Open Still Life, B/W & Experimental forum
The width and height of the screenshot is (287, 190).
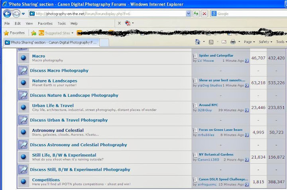click(64, 155)
